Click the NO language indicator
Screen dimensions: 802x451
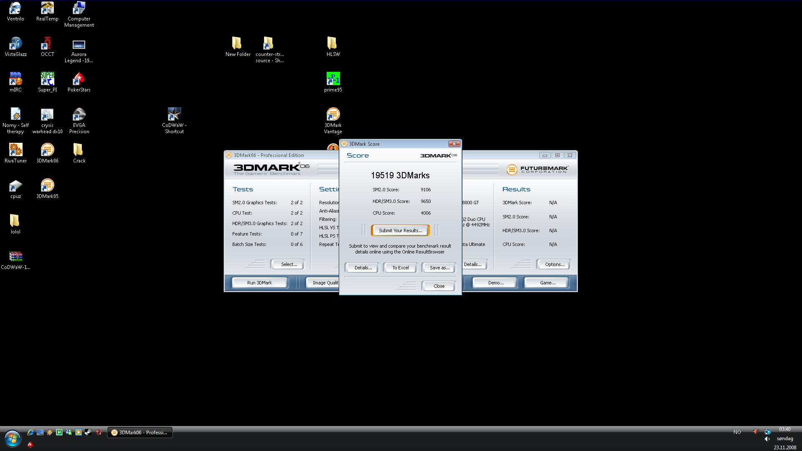pyautogui.click(x=737, y=432)
